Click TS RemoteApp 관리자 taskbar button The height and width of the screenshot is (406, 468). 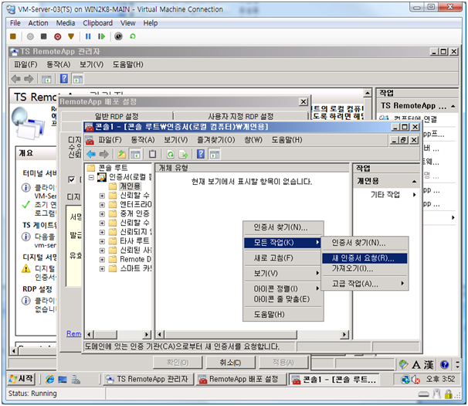pyautogui.click(x=148, y=380)
